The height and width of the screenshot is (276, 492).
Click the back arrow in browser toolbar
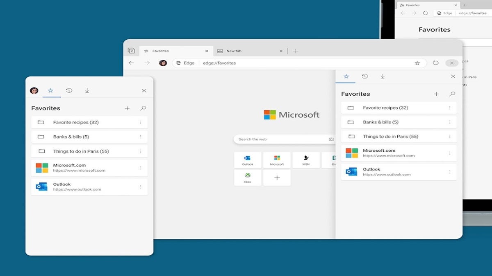pyautogui.click(x=131, y=63)
